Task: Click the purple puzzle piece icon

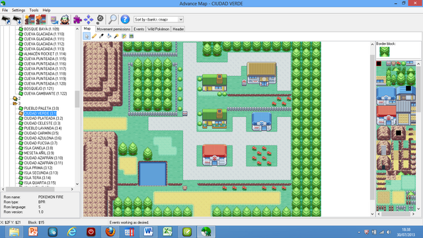Action: coord(77,20)
